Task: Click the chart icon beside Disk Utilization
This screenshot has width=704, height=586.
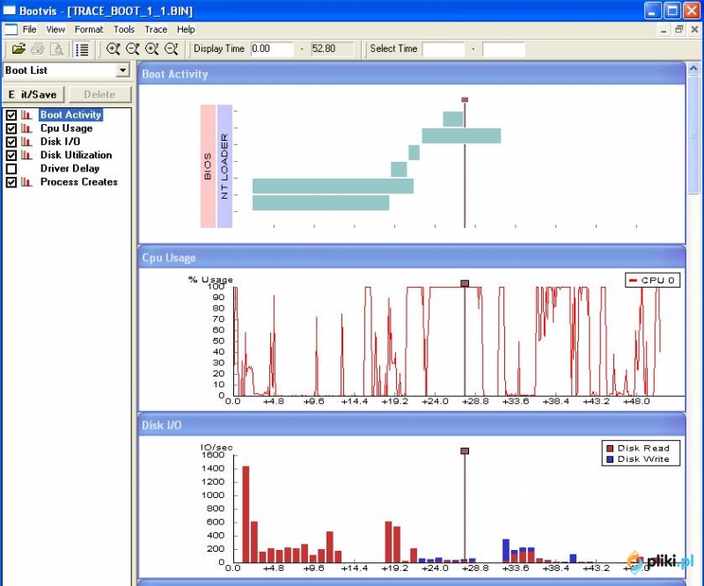Action: point(26,156)
